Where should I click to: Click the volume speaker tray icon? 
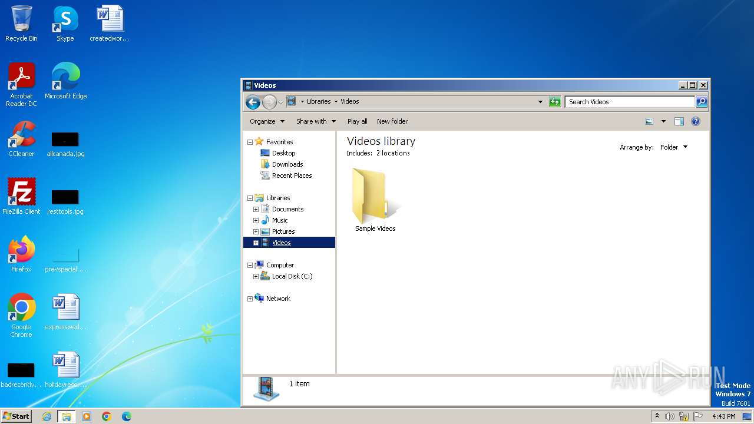pos(670,416)
